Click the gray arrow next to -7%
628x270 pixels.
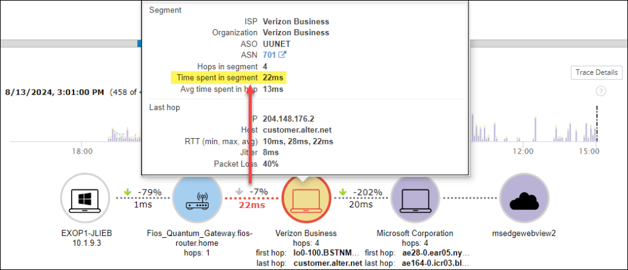coord(238,192)
